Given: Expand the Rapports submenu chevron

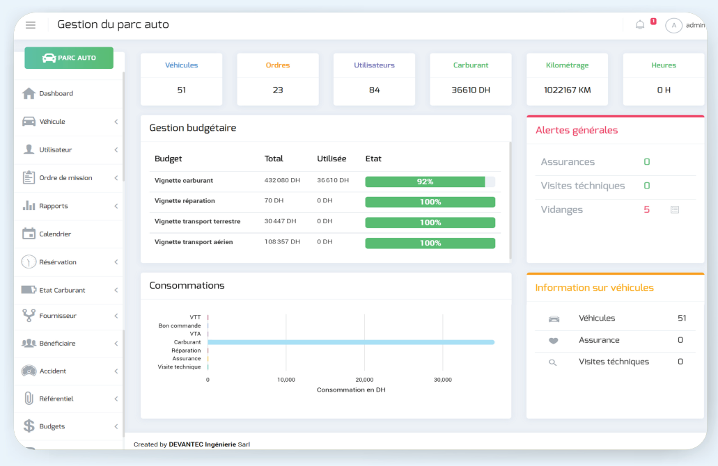Looking at the screenshot, I should pos(116,207).
